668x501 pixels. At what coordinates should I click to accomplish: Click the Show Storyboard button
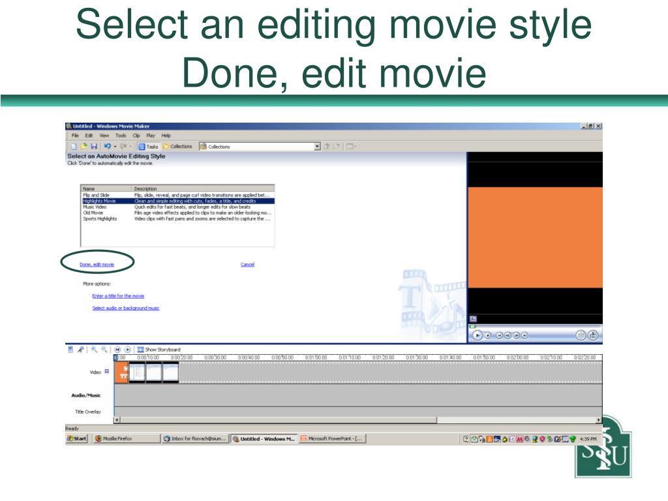click(159, 350)
